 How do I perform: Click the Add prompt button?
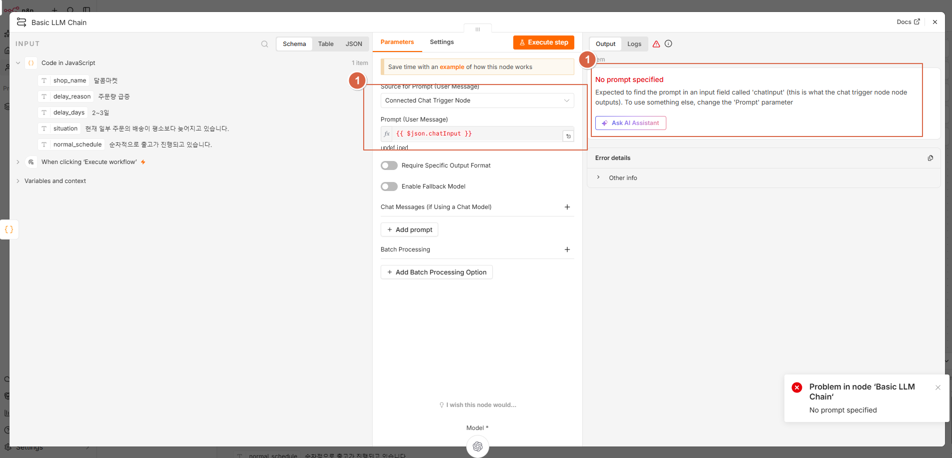click(x=409, y=229)
